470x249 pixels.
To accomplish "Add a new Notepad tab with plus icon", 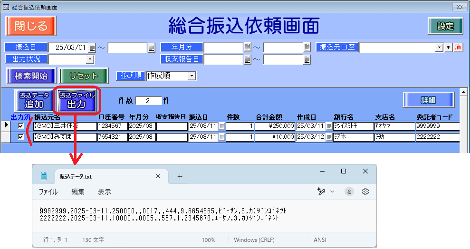I will (x=180, y=176).
